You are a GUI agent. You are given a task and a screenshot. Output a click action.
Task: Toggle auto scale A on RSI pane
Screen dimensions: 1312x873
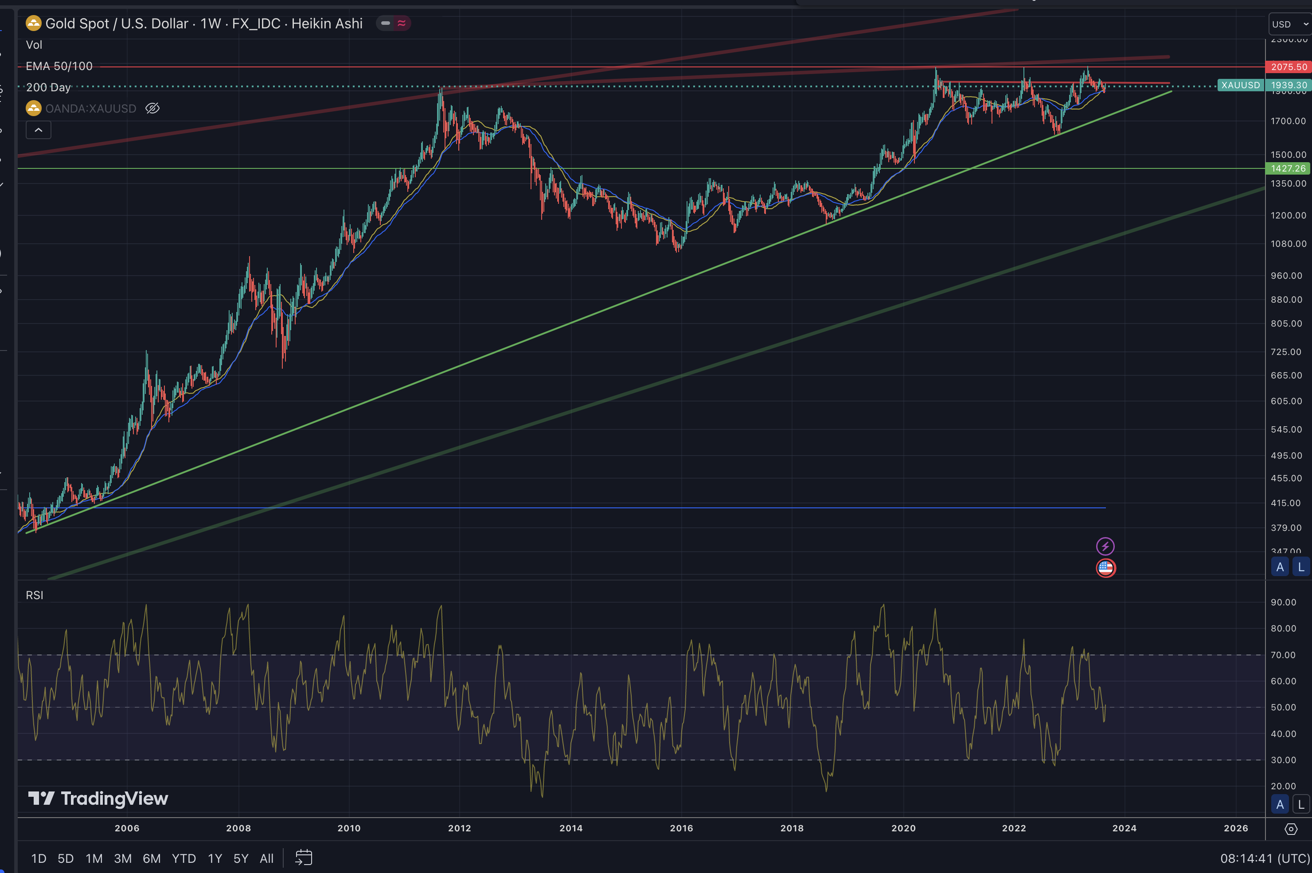1280,804
